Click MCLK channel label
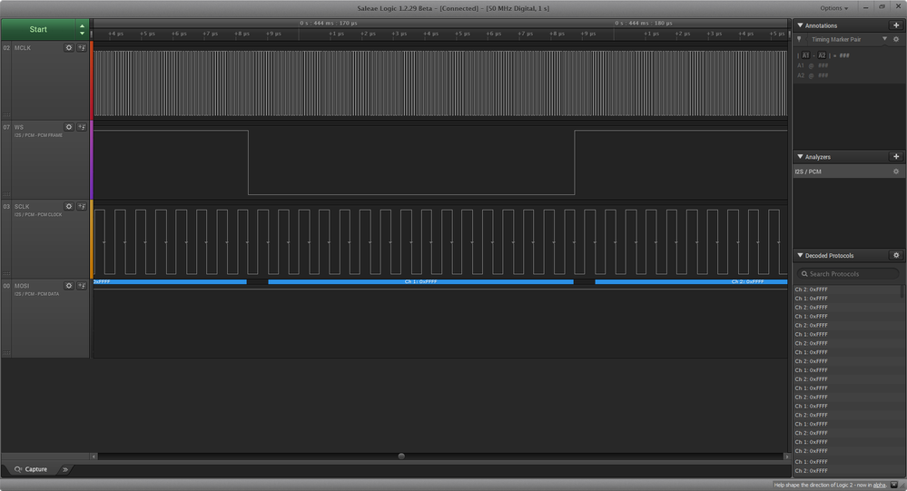This screenshot has height=491, width=907. pos(23,48)
